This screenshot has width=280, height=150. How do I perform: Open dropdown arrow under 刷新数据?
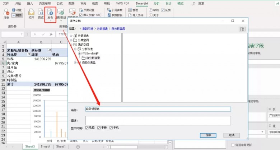[x=61, y=21]
